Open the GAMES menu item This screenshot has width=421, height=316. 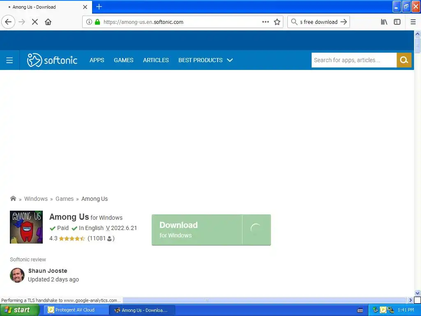tap(123, 60)
